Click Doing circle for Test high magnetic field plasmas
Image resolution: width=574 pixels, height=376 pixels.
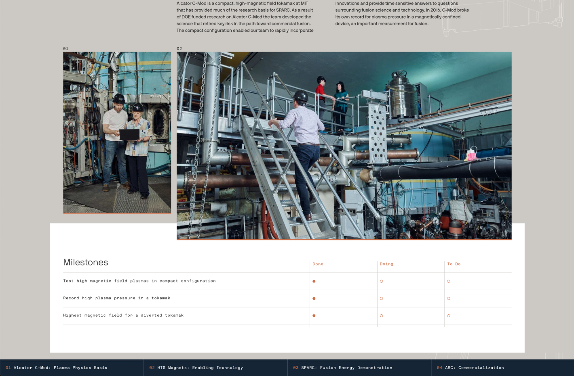381,281
